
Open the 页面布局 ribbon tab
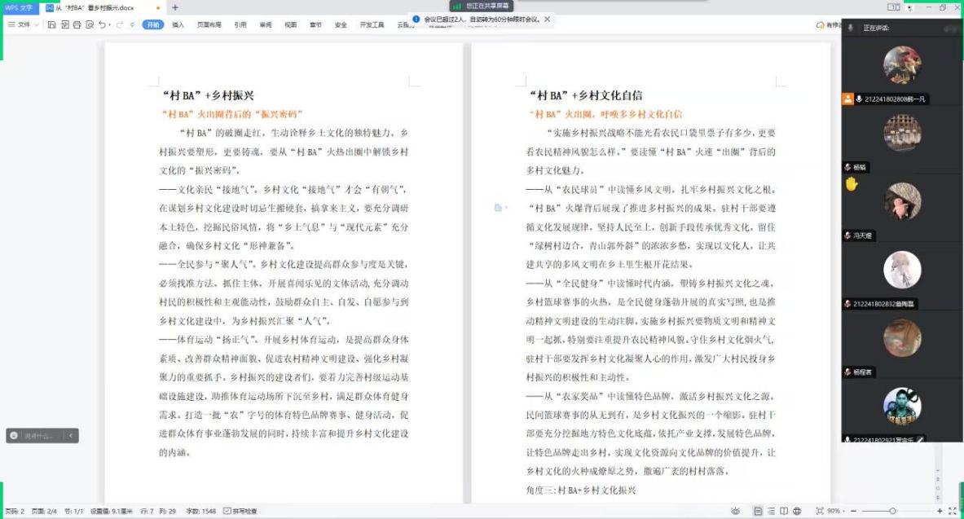tap(209, 24)
